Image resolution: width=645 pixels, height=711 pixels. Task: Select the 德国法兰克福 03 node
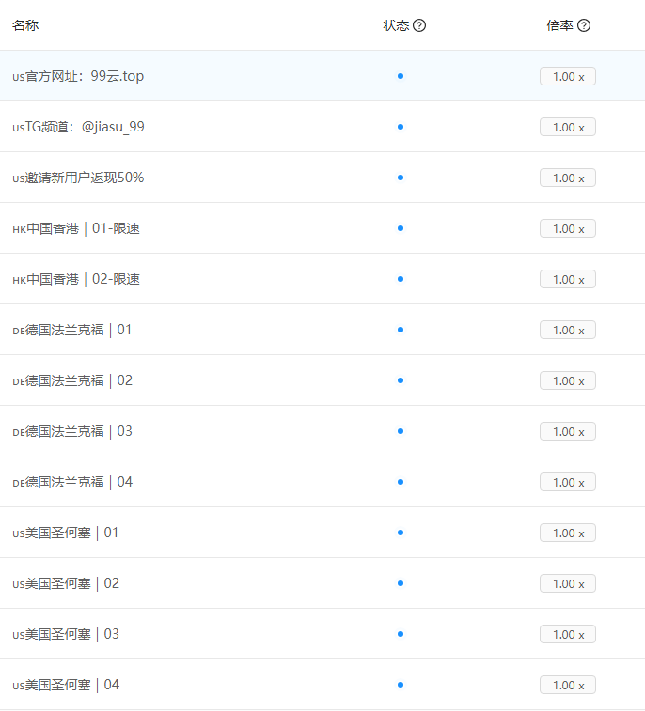click(73, 431)
